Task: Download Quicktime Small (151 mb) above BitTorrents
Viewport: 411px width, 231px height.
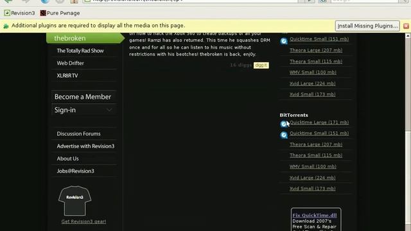Action: tap(319, 39)
